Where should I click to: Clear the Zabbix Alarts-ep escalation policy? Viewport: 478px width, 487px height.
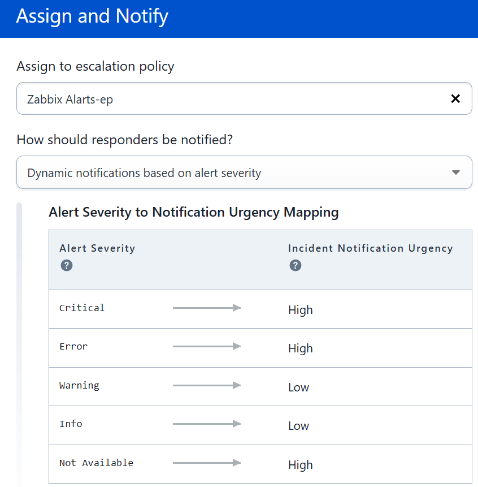pyautogui.click(x=455, y=99)
